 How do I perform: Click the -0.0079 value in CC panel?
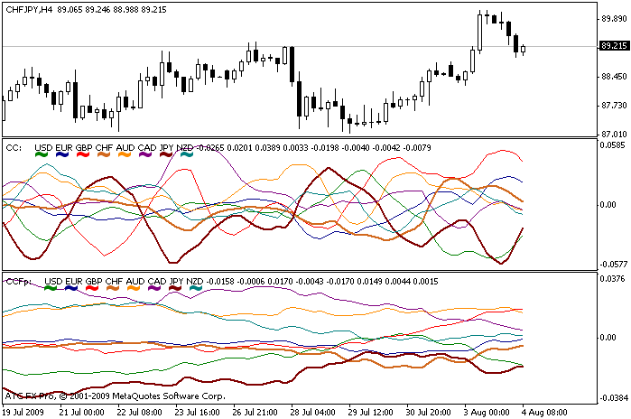(x=417, y=148)
